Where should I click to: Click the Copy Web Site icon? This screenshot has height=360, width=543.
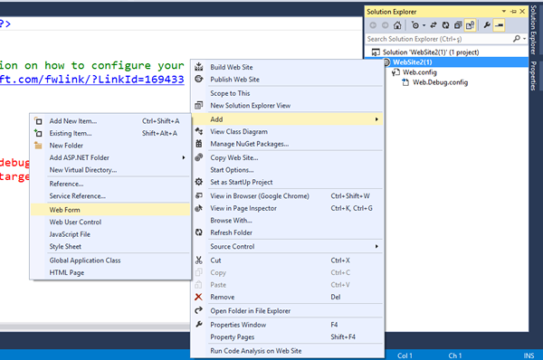pyautogui.click(x=199, y=157)
